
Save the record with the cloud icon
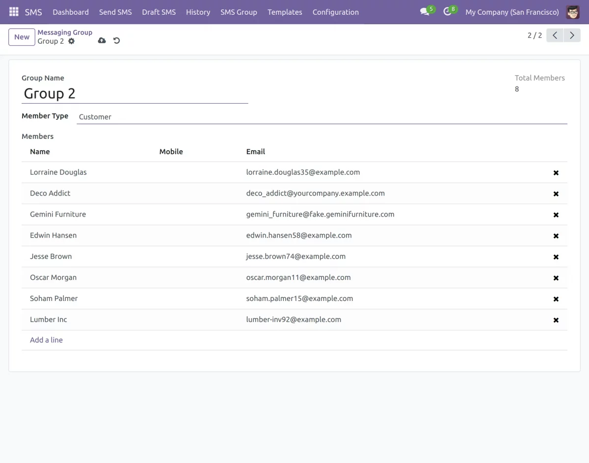click(102, 40)
